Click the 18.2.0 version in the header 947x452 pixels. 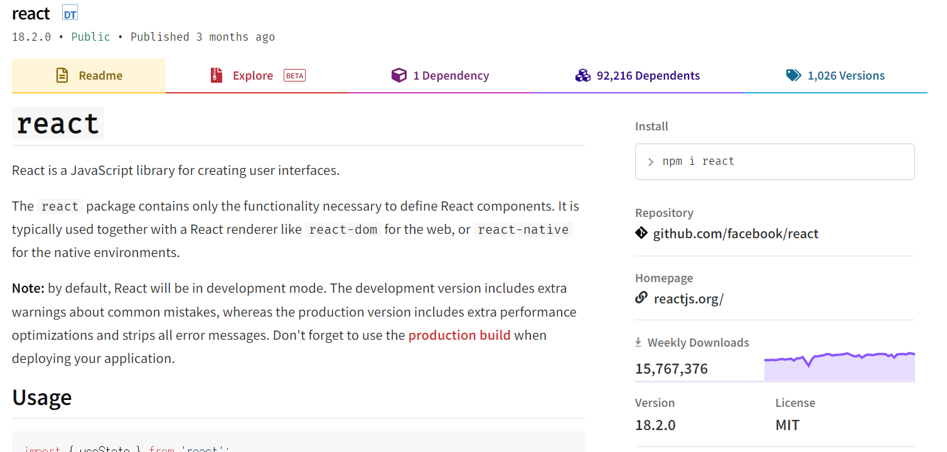tap(31, 37)
